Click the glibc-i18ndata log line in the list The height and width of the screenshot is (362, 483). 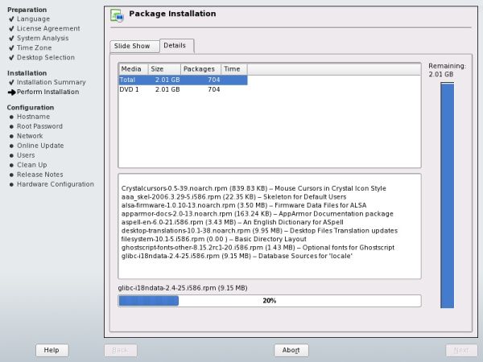[237, 256]
